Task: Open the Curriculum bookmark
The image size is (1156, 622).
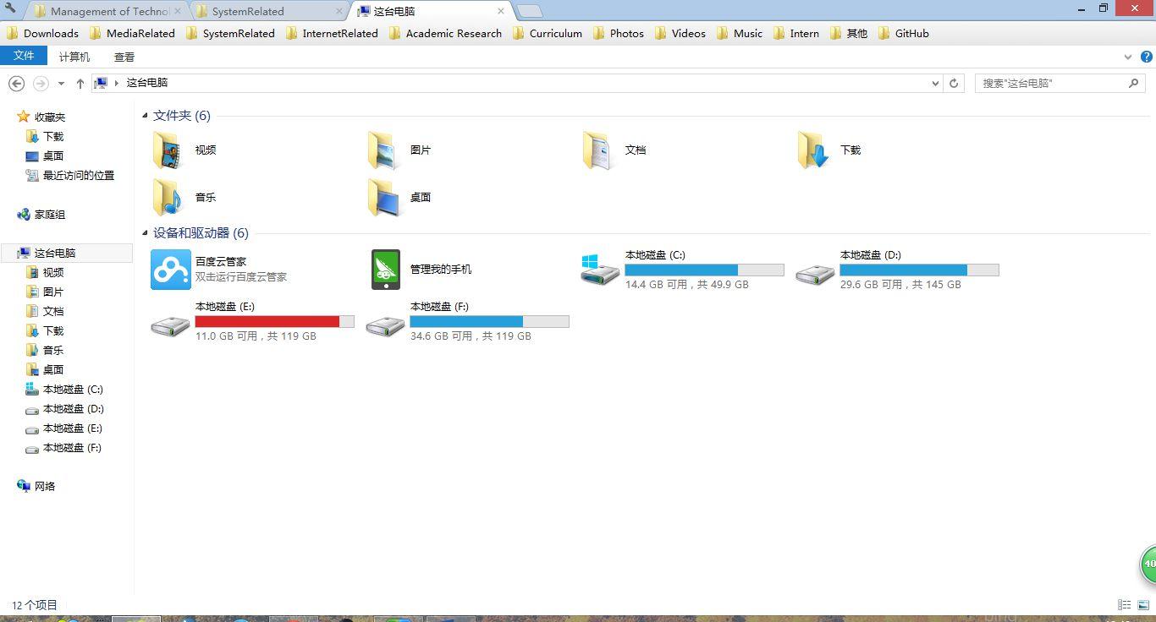Action: click(547, 33)
